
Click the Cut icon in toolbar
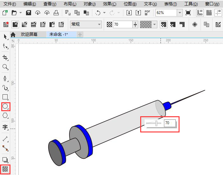(68, 13)
